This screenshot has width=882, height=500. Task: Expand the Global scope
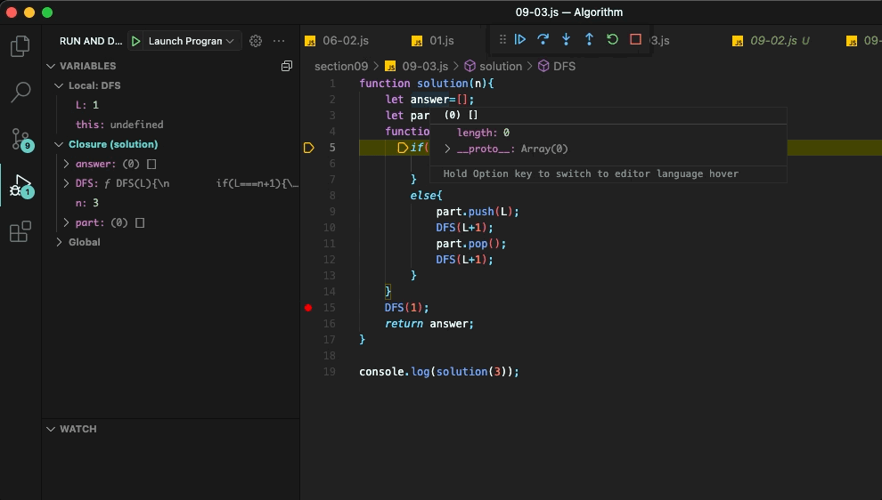click(59, 242)
